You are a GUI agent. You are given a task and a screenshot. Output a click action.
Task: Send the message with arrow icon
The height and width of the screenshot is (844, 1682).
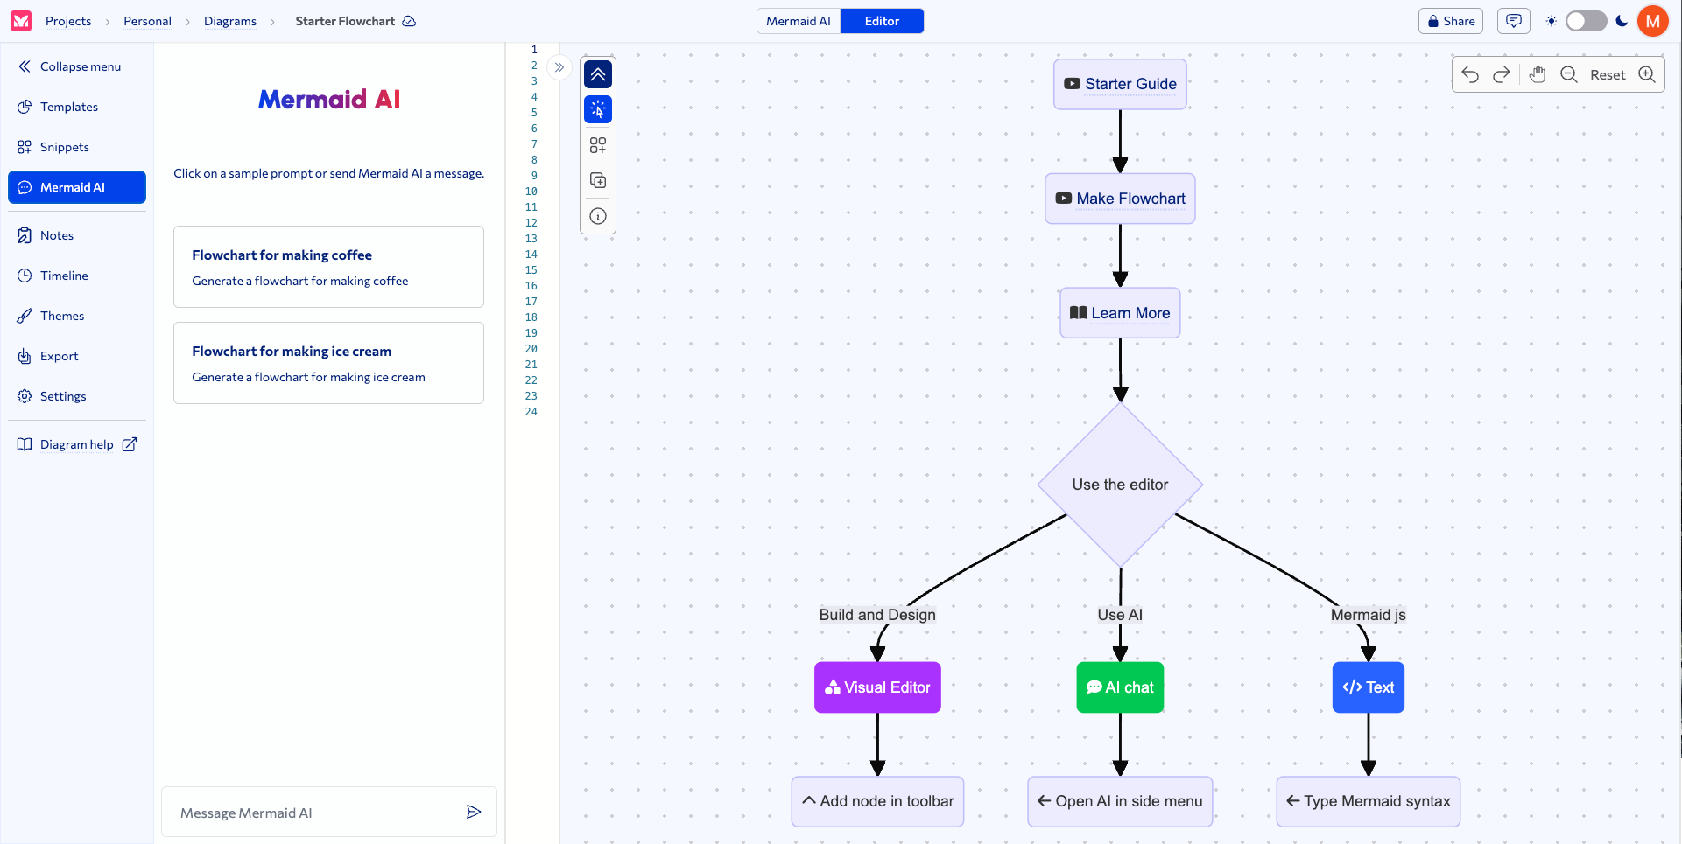474,812
